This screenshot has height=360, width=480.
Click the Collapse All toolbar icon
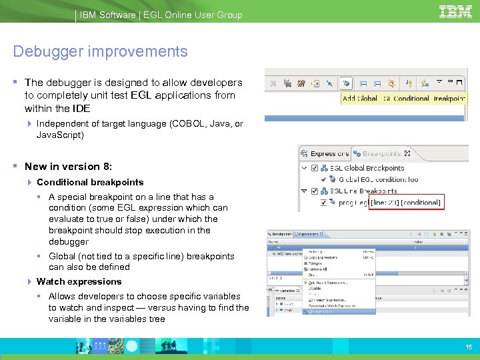coord(377,83)
